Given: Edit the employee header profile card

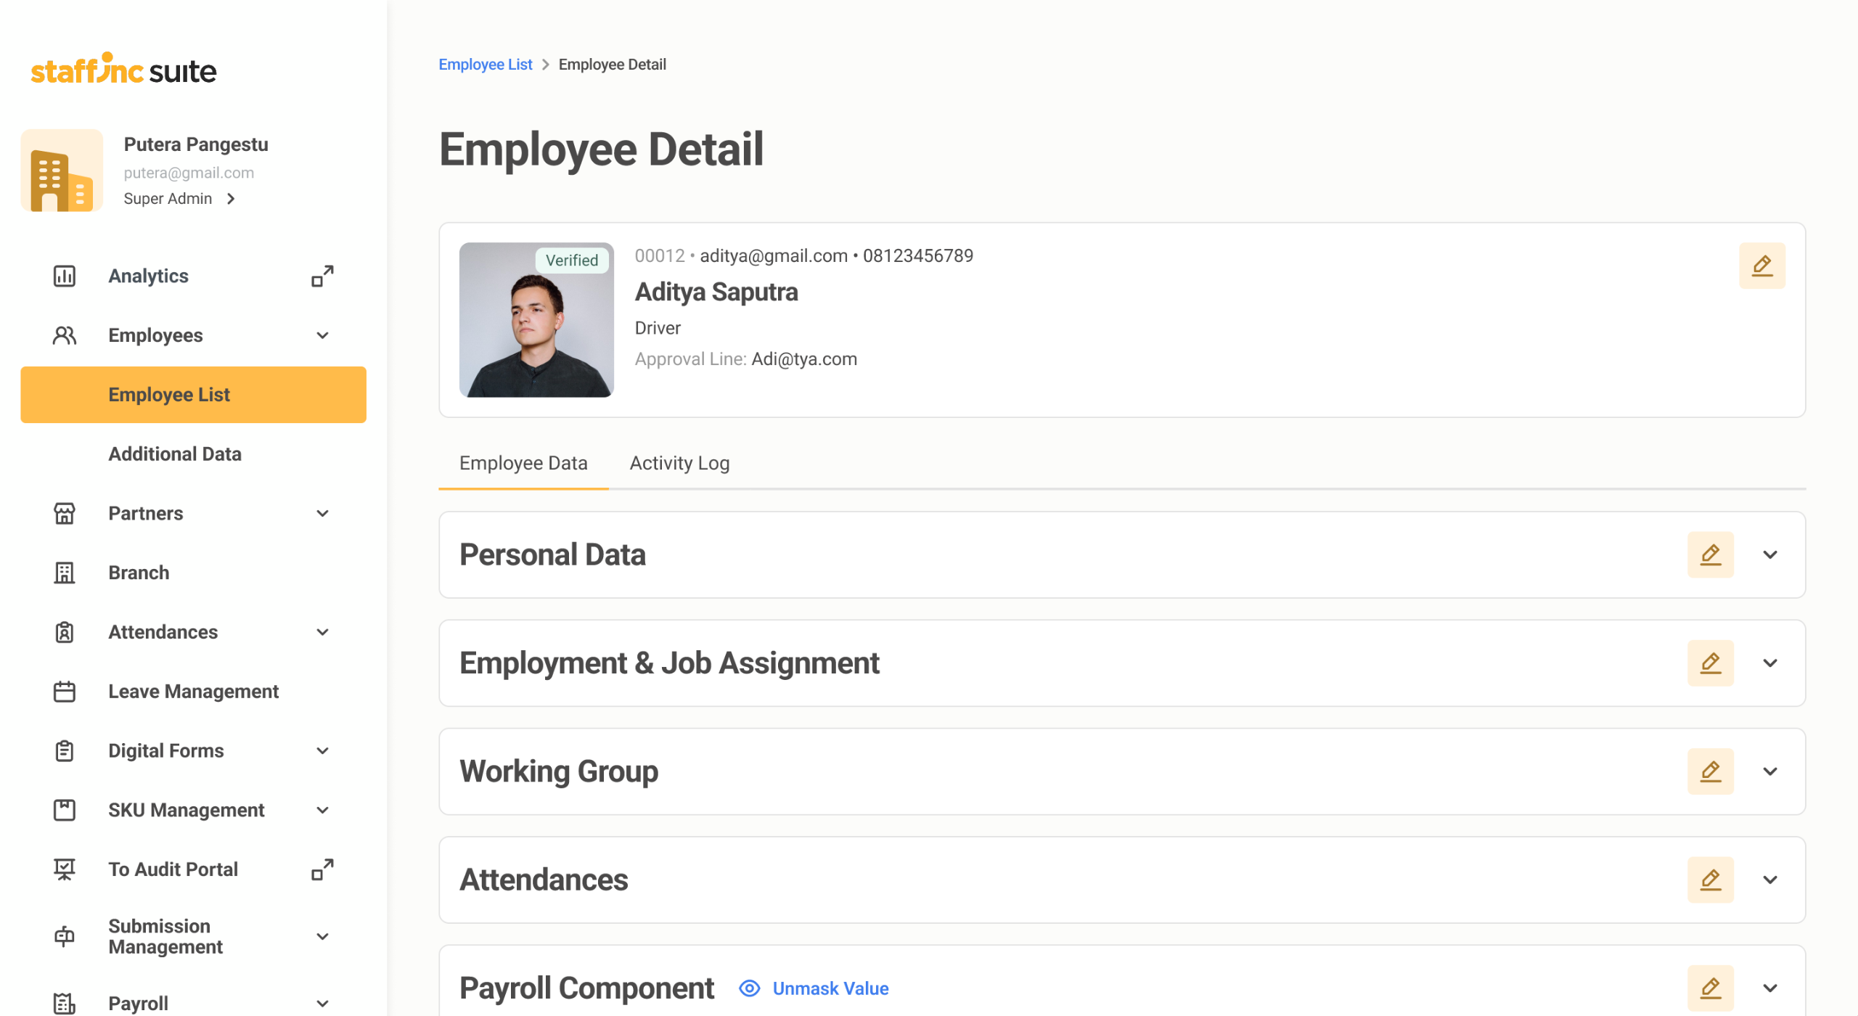Looking at the screenshot, I should [x=1761, y=266].
